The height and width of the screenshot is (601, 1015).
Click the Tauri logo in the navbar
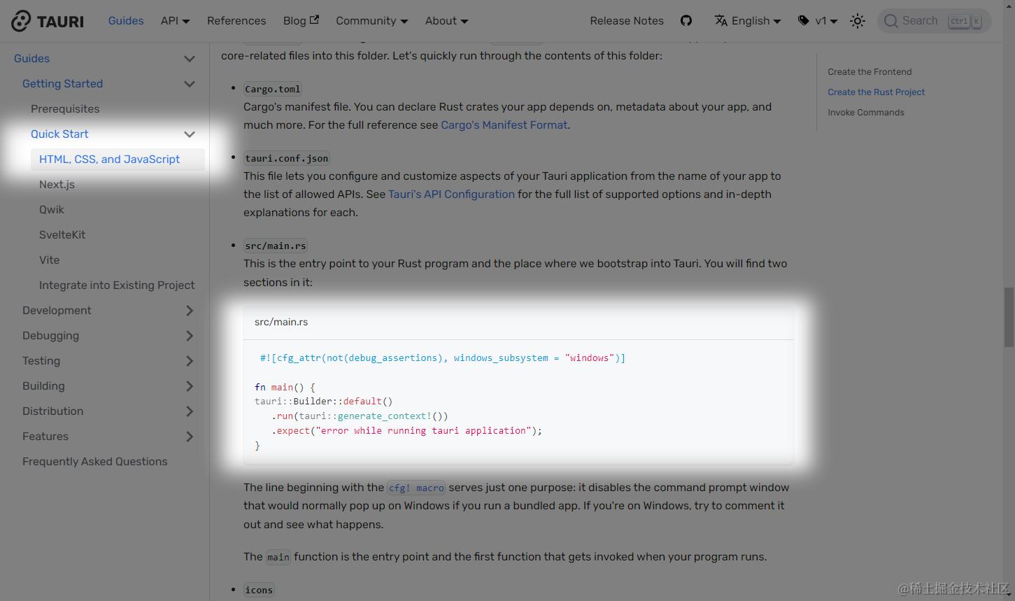click(48, 21)
